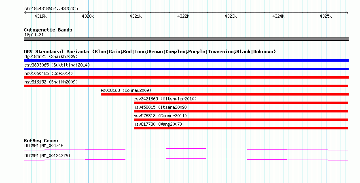Screen dimensions: 360x183
Task: Click the 4323k ruler tick label
Action: pos(231,16)
